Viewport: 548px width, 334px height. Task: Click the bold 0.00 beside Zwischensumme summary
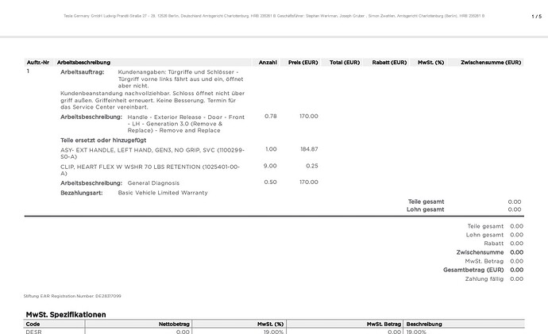click(516, 252)
